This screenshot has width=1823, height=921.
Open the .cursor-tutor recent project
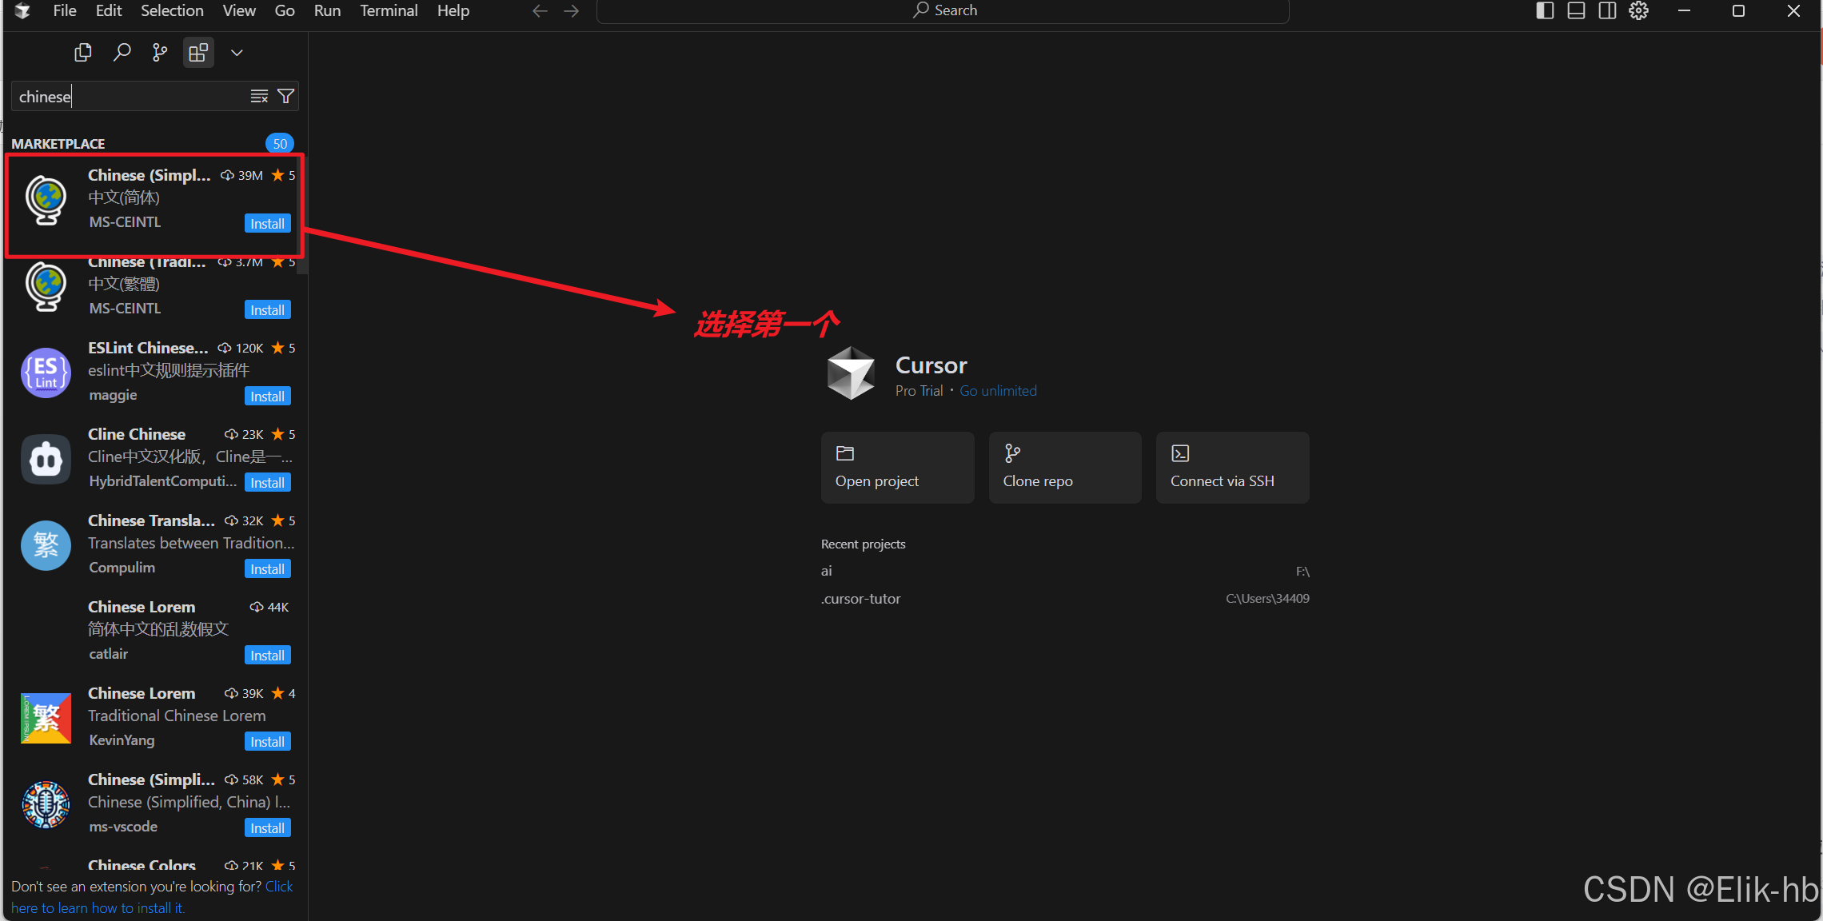tap(861, 599)
